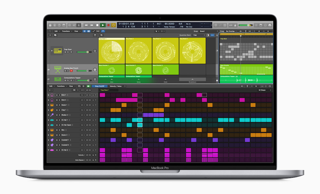320x194 pixels.
Task: Launch the Trap Beat 2 cell
Action: pyautogui.click(x=139, y=51)
